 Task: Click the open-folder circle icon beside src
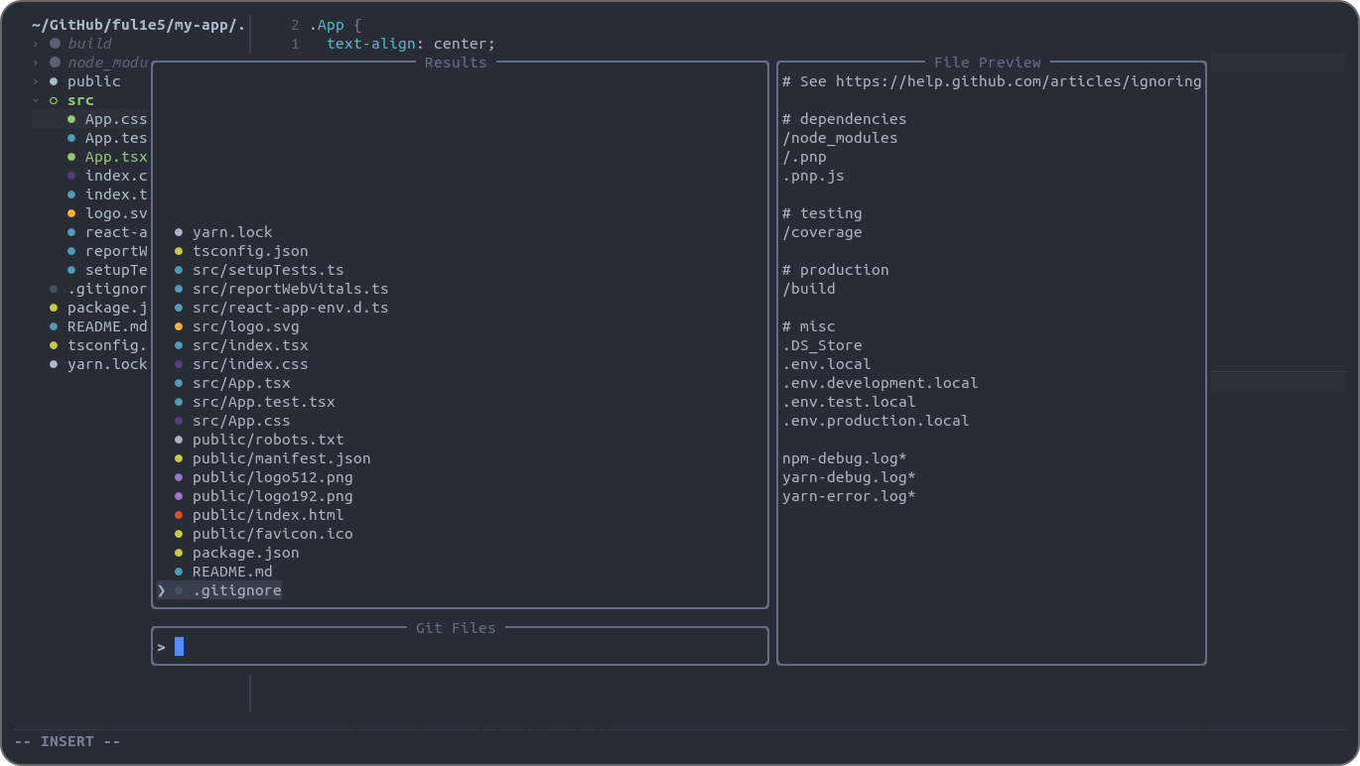pos(54,100)
